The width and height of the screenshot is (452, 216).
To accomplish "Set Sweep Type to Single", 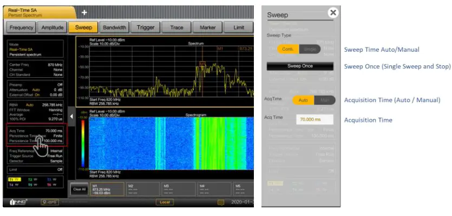I will (x=310, y=49).
